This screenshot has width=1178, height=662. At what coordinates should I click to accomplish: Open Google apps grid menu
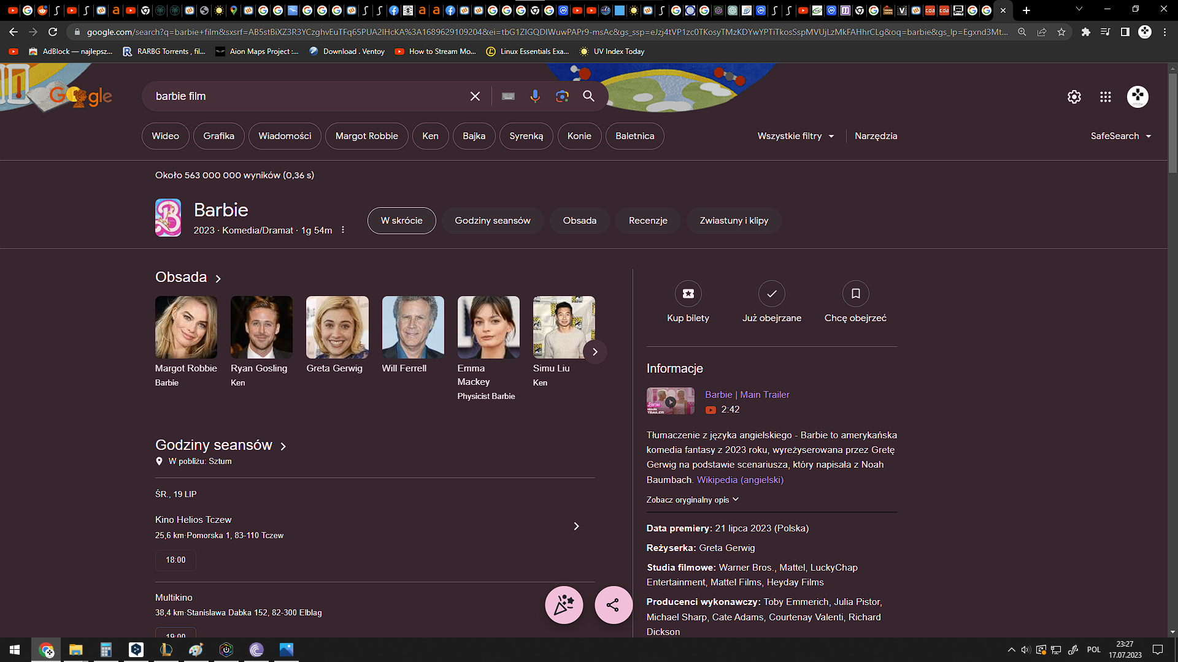[1106, 97]
